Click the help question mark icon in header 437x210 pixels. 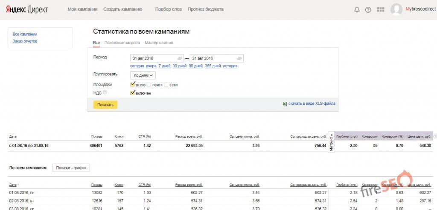coord(368,10)
